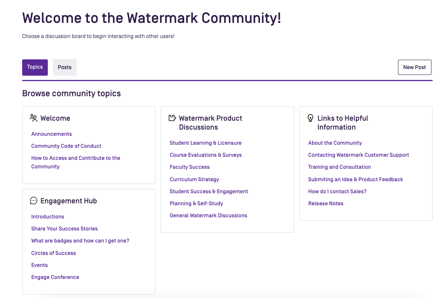
Task: Open Submiting an Idea & Product Feedback
Action: [x=356, y=179]
